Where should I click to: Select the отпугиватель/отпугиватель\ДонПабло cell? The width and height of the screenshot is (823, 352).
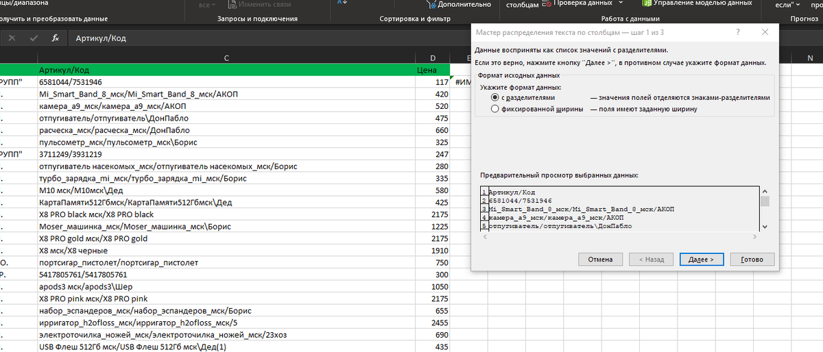(x=226, y=118)
